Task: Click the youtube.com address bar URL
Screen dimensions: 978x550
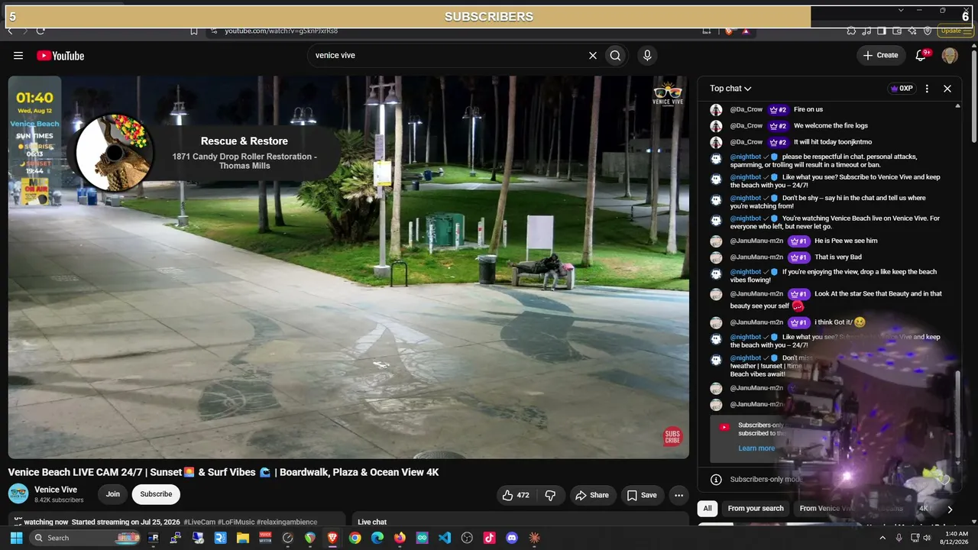Action: pos(281,31)
